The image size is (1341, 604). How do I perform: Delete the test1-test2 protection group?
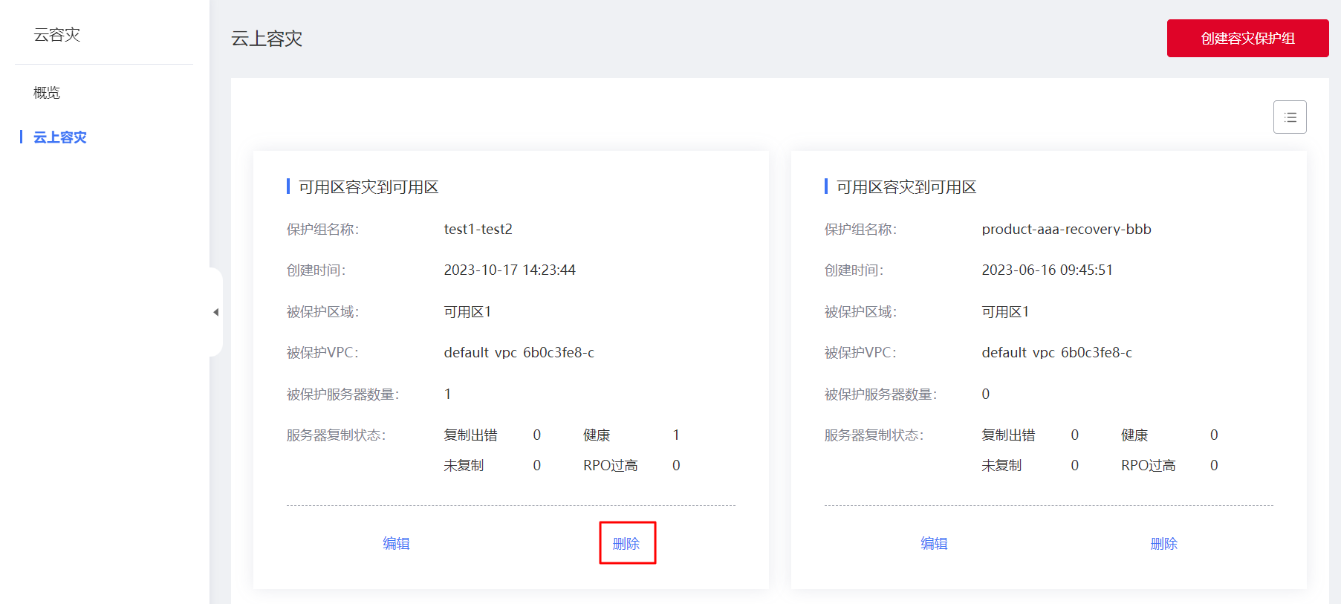click(x=626, y=544)
